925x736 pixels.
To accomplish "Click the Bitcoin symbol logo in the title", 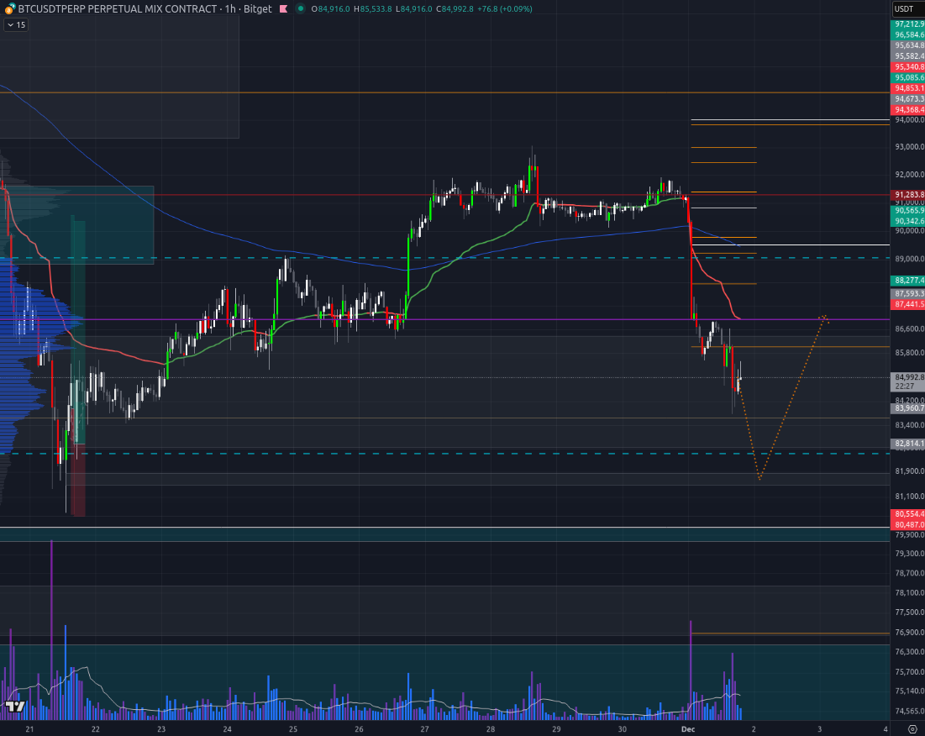I will (x=10, y=8).
